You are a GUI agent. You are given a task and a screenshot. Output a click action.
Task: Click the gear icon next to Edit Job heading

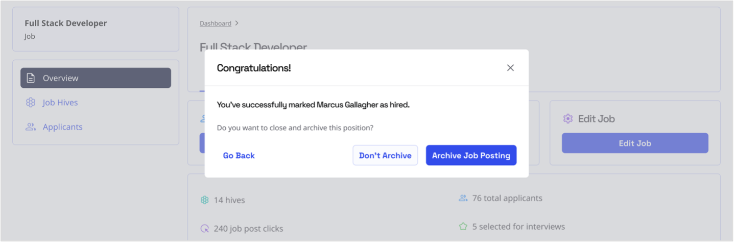coord(567,118)
